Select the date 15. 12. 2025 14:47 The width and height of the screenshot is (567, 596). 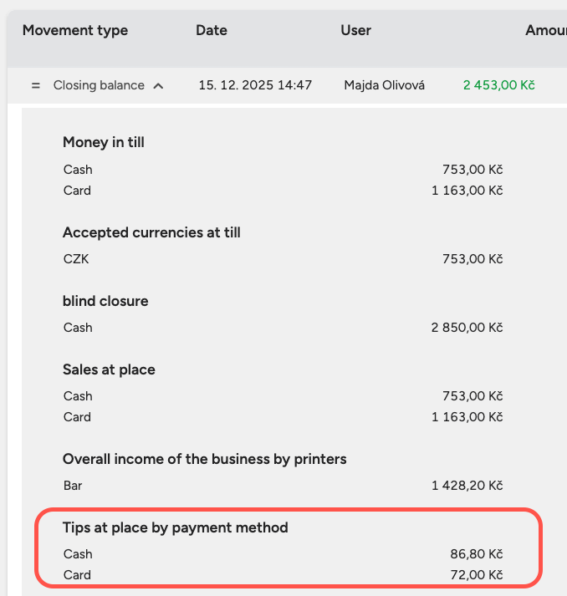255,85
